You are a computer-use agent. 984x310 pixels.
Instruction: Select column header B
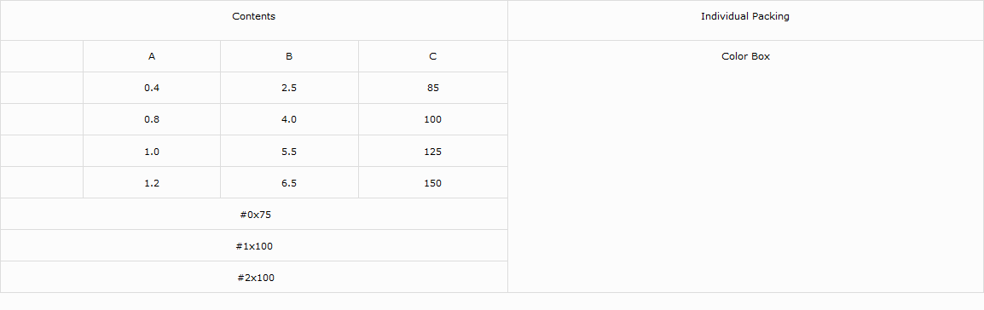coord(289,56)
